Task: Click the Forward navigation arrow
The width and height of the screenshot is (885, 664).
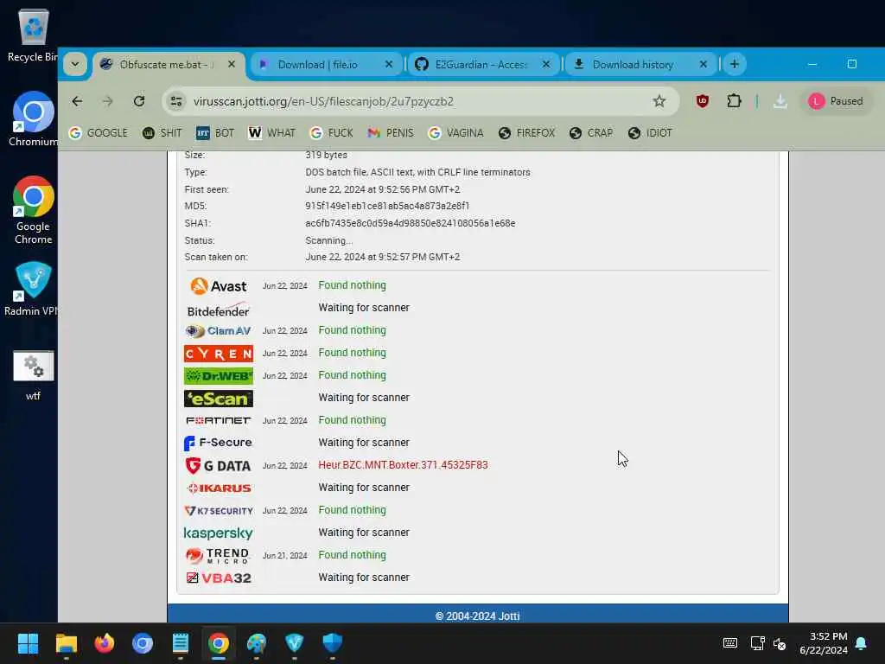Action: coord(108,101)
